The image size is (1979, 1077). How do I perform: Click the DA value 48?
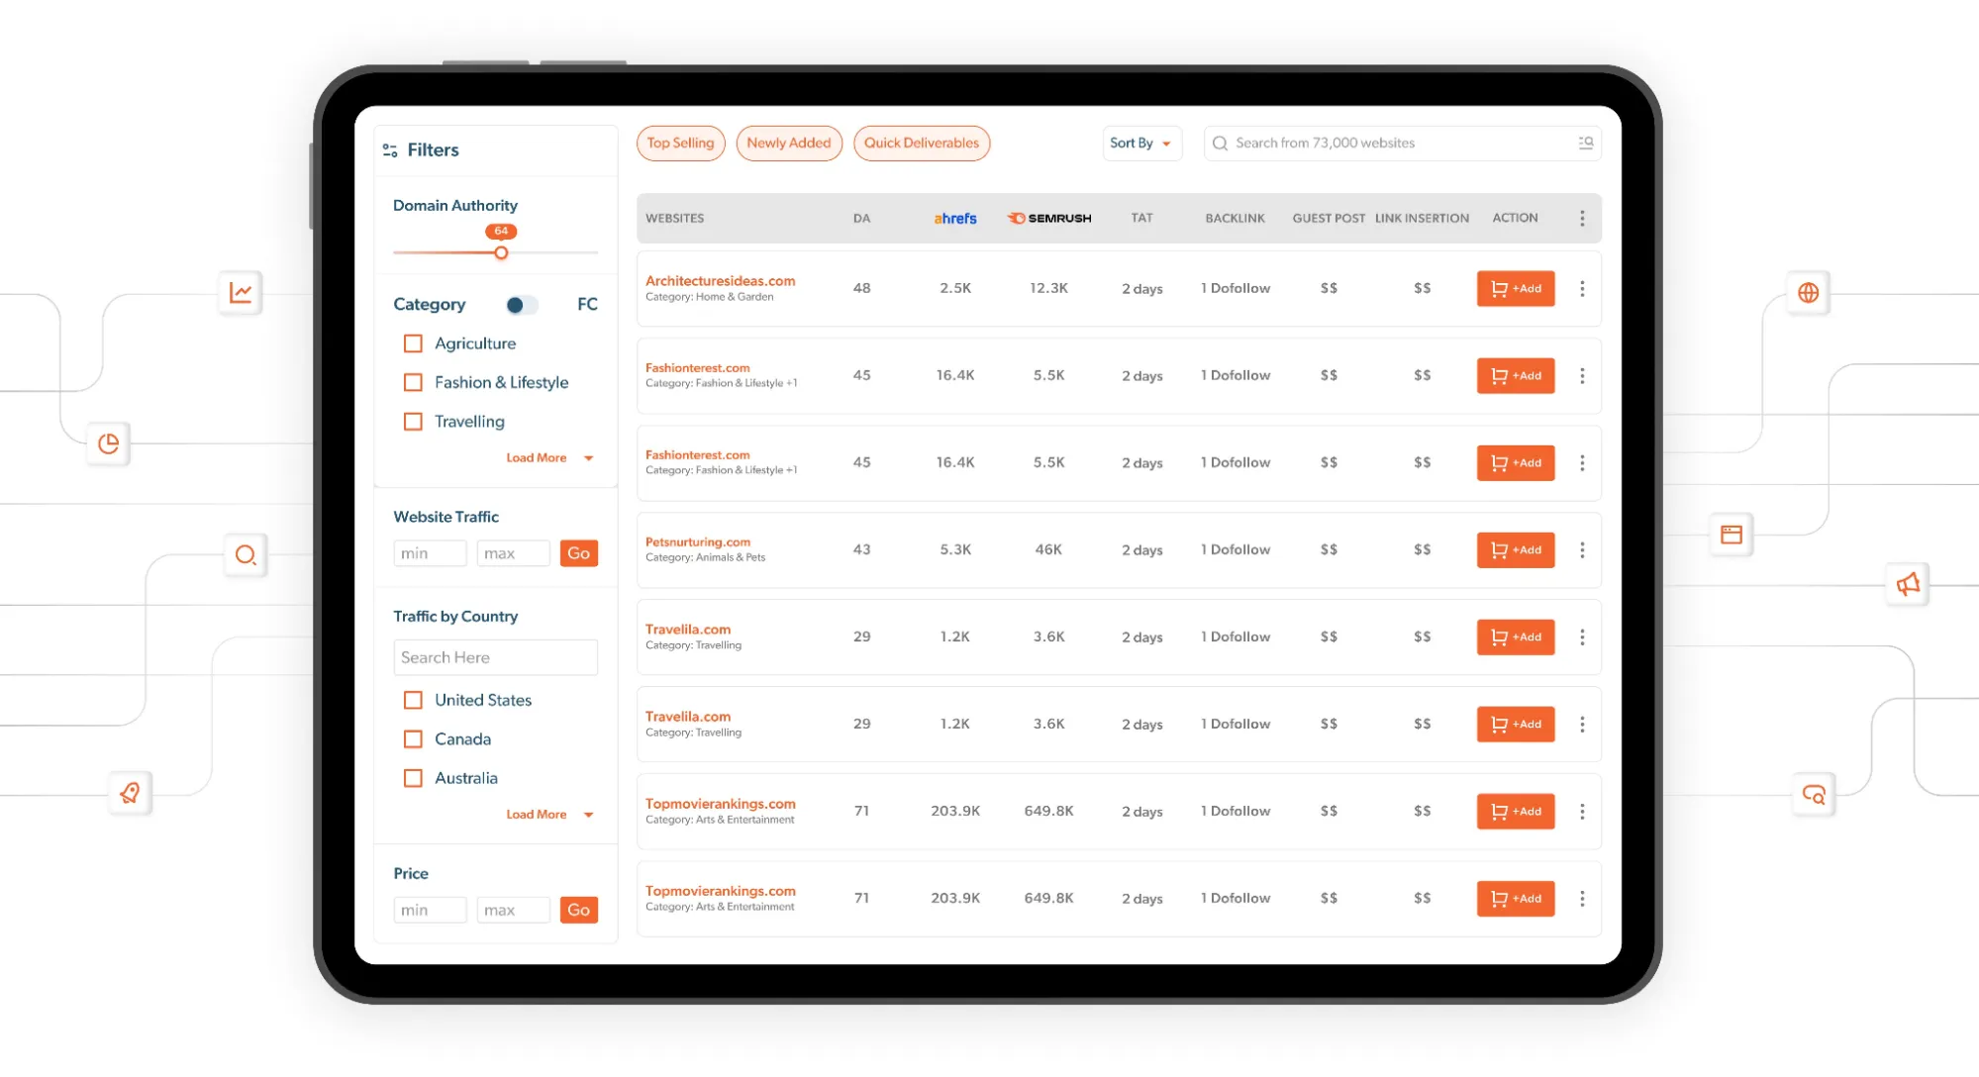click(x=862, y=289)
